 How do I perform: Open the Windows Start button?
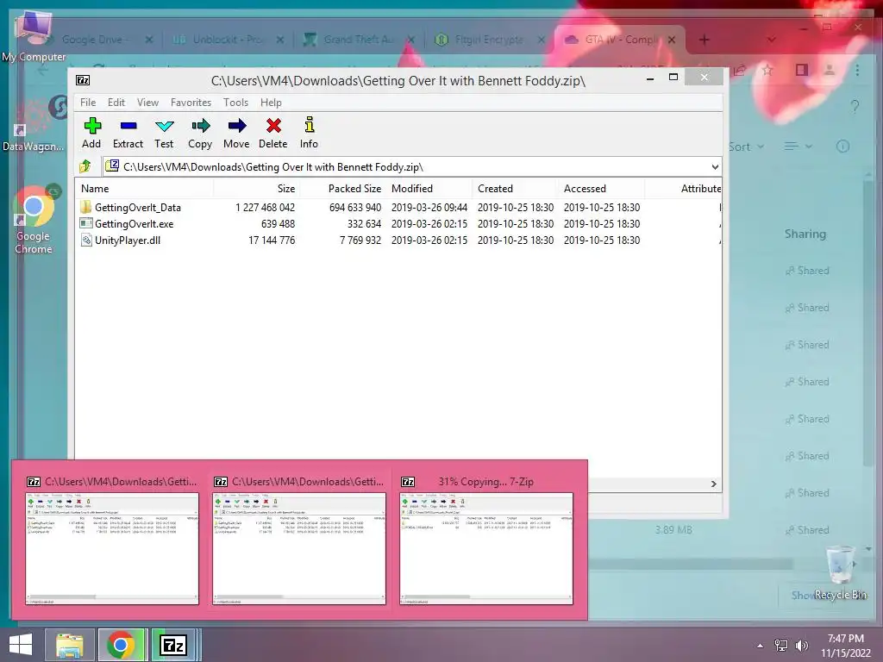click(x=21, y=645)
